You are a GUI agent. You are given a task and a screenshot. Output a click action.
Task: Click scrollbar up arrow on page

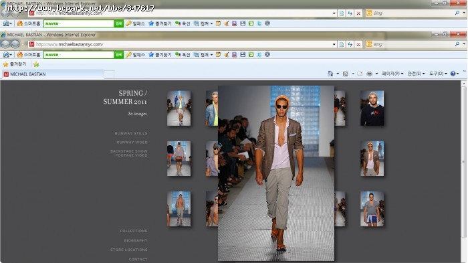pos(463,84)
